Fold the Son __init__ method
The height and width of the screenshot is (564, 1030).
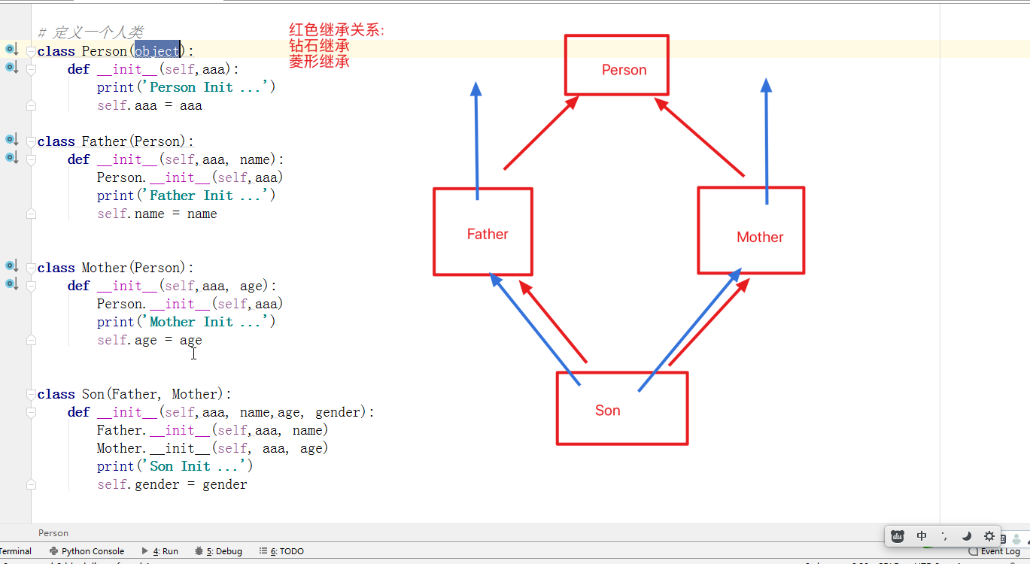pyautogui.click(x=31, y=412)
